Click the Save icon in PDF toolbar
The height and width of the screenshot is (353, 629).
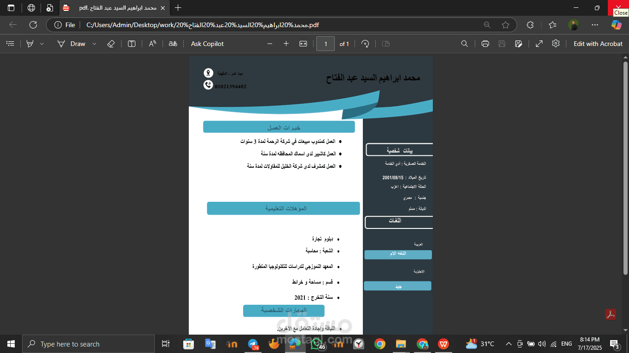(x=502, y=44)
